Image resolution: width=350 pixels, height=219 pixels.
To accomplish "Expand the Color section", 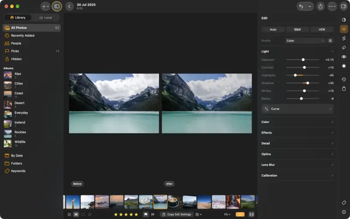I will 297,122.
